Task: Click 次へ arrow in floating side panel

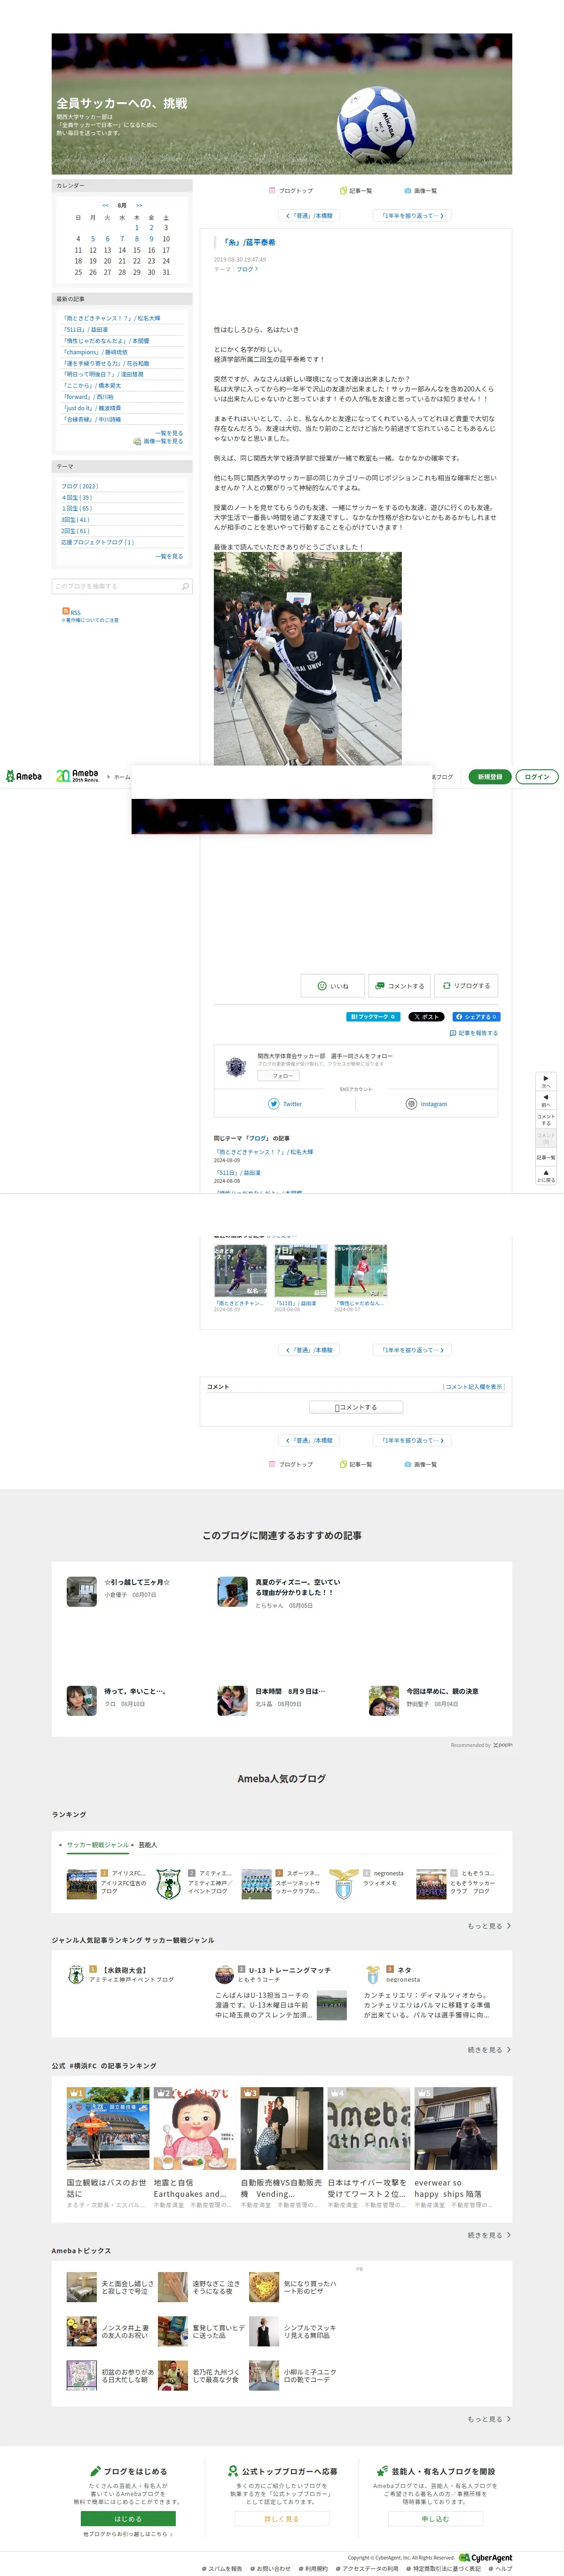Action: [x=546, y=1082]
